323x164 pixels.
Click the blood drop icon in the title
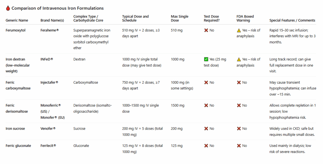tap(8, 8)
